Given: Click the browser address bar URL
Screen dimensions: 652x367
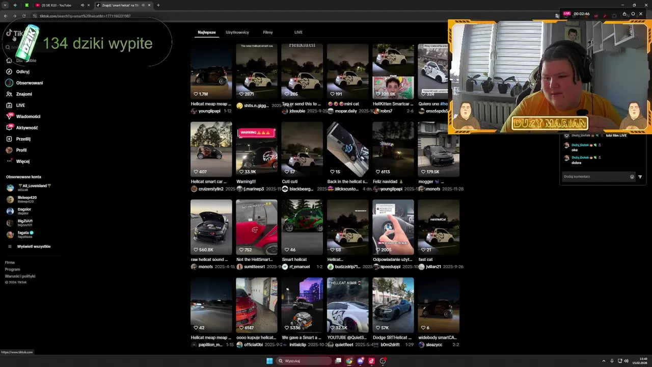Looking at the screenshot, I should [x=86, y=16].
